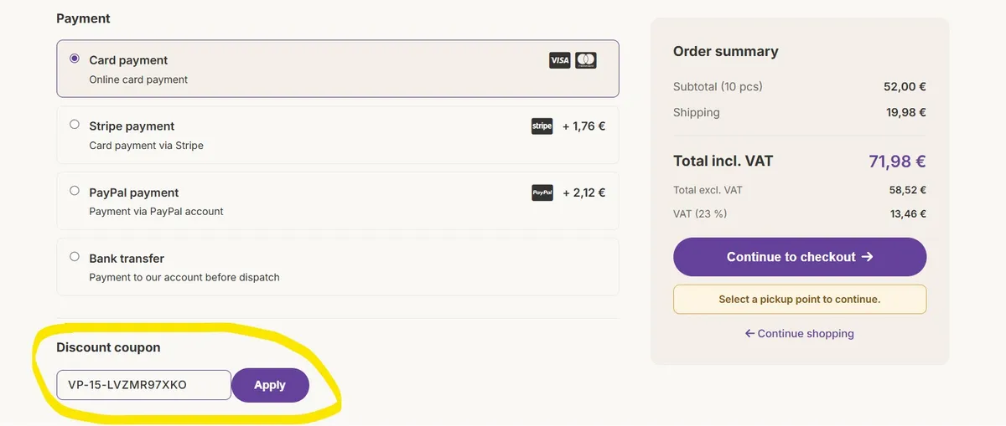The image size is (1006, 426).
Task: Click the PayPal payment option title
Action: click(134, 192)
